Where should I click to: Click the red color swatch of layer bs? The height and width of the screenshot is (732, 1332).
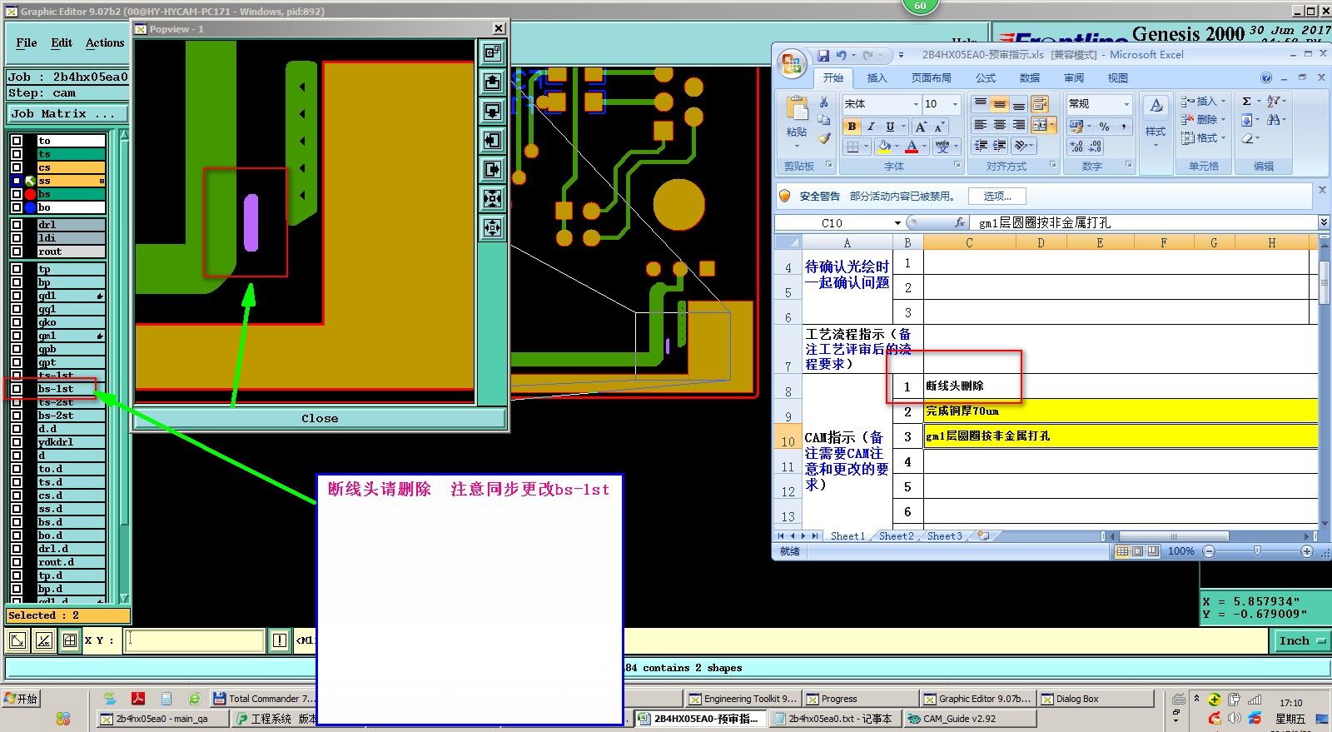[x=30, y=194]
